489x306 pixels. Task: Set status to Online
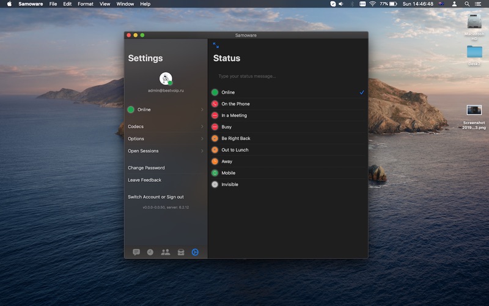point(288,92)
